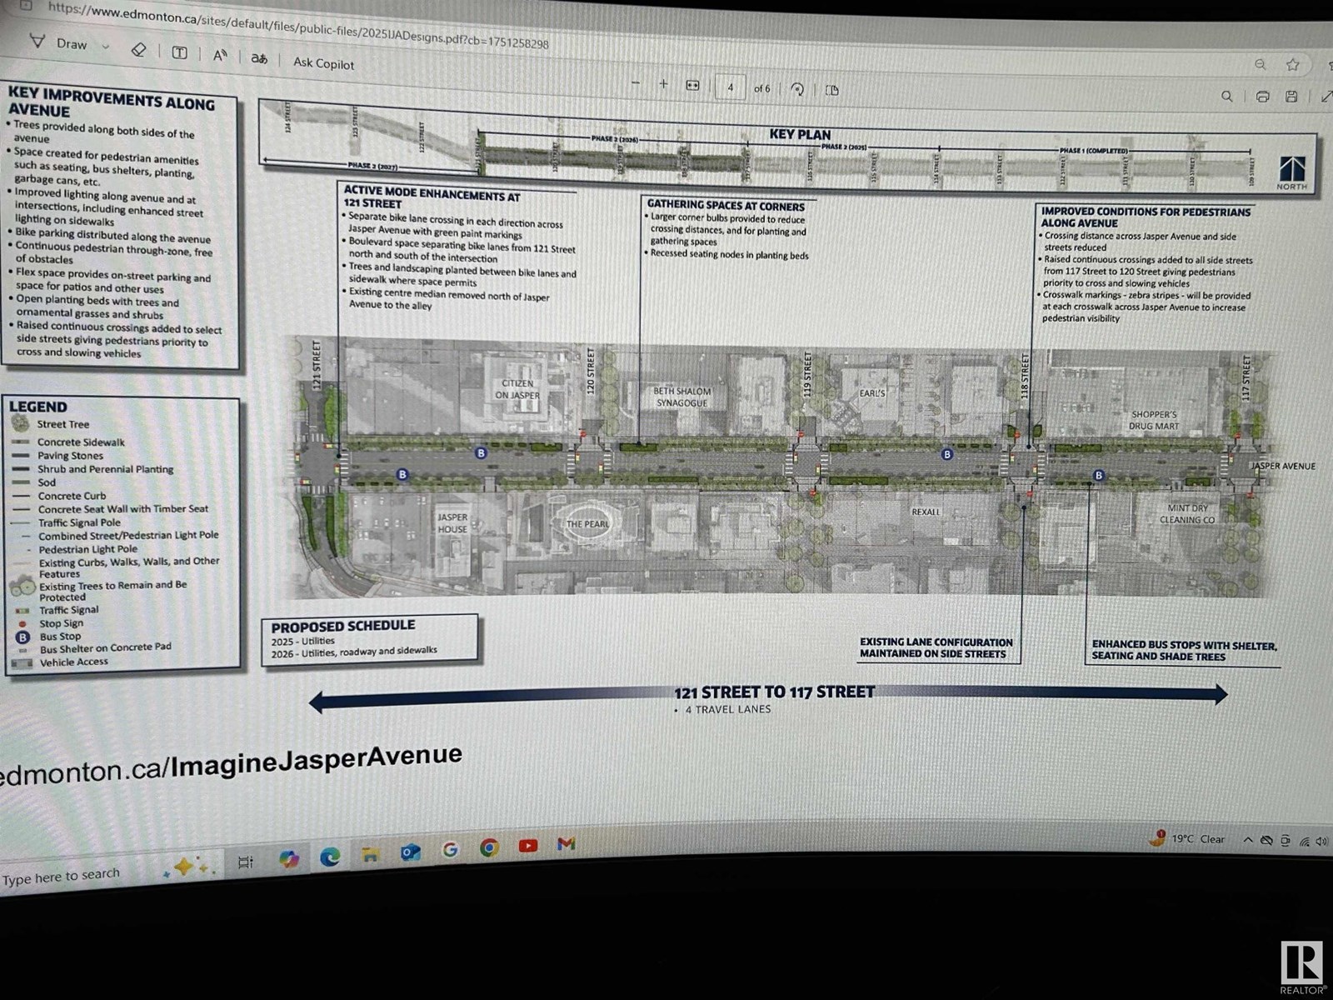Click the page number input field
The height and width of the screenshot is (1000, 1333).
[x=731, y=87]
